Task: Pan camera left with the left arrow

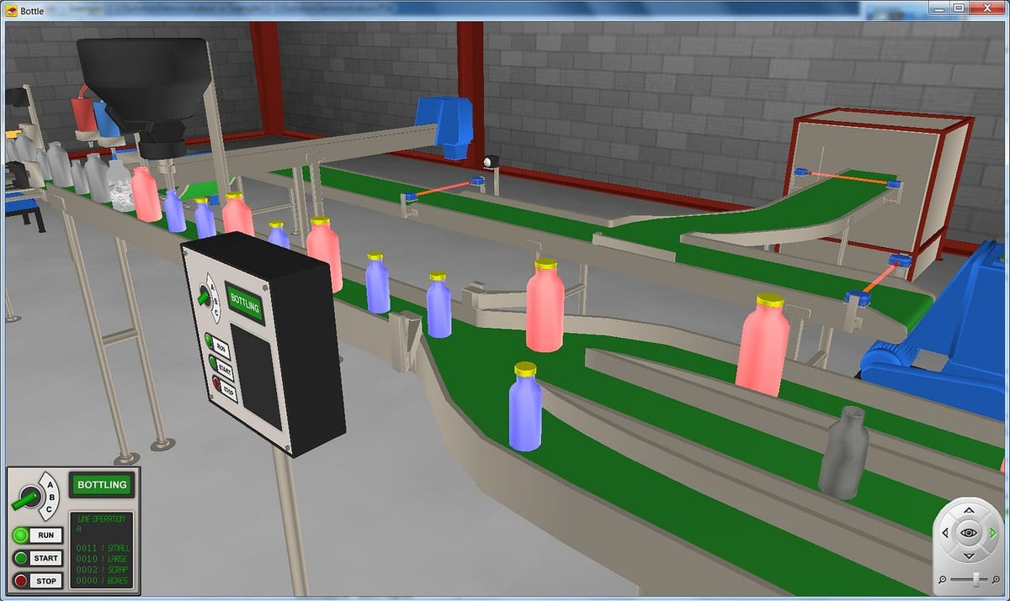Action: pyautogui.click(x=945, y=532)
